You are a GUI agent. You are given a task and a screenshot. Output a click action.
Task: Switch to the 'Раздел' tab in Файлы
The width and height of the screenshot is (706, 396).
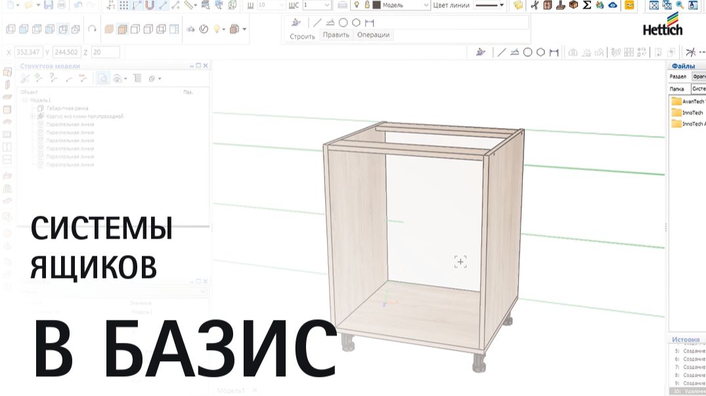(678, 77)
